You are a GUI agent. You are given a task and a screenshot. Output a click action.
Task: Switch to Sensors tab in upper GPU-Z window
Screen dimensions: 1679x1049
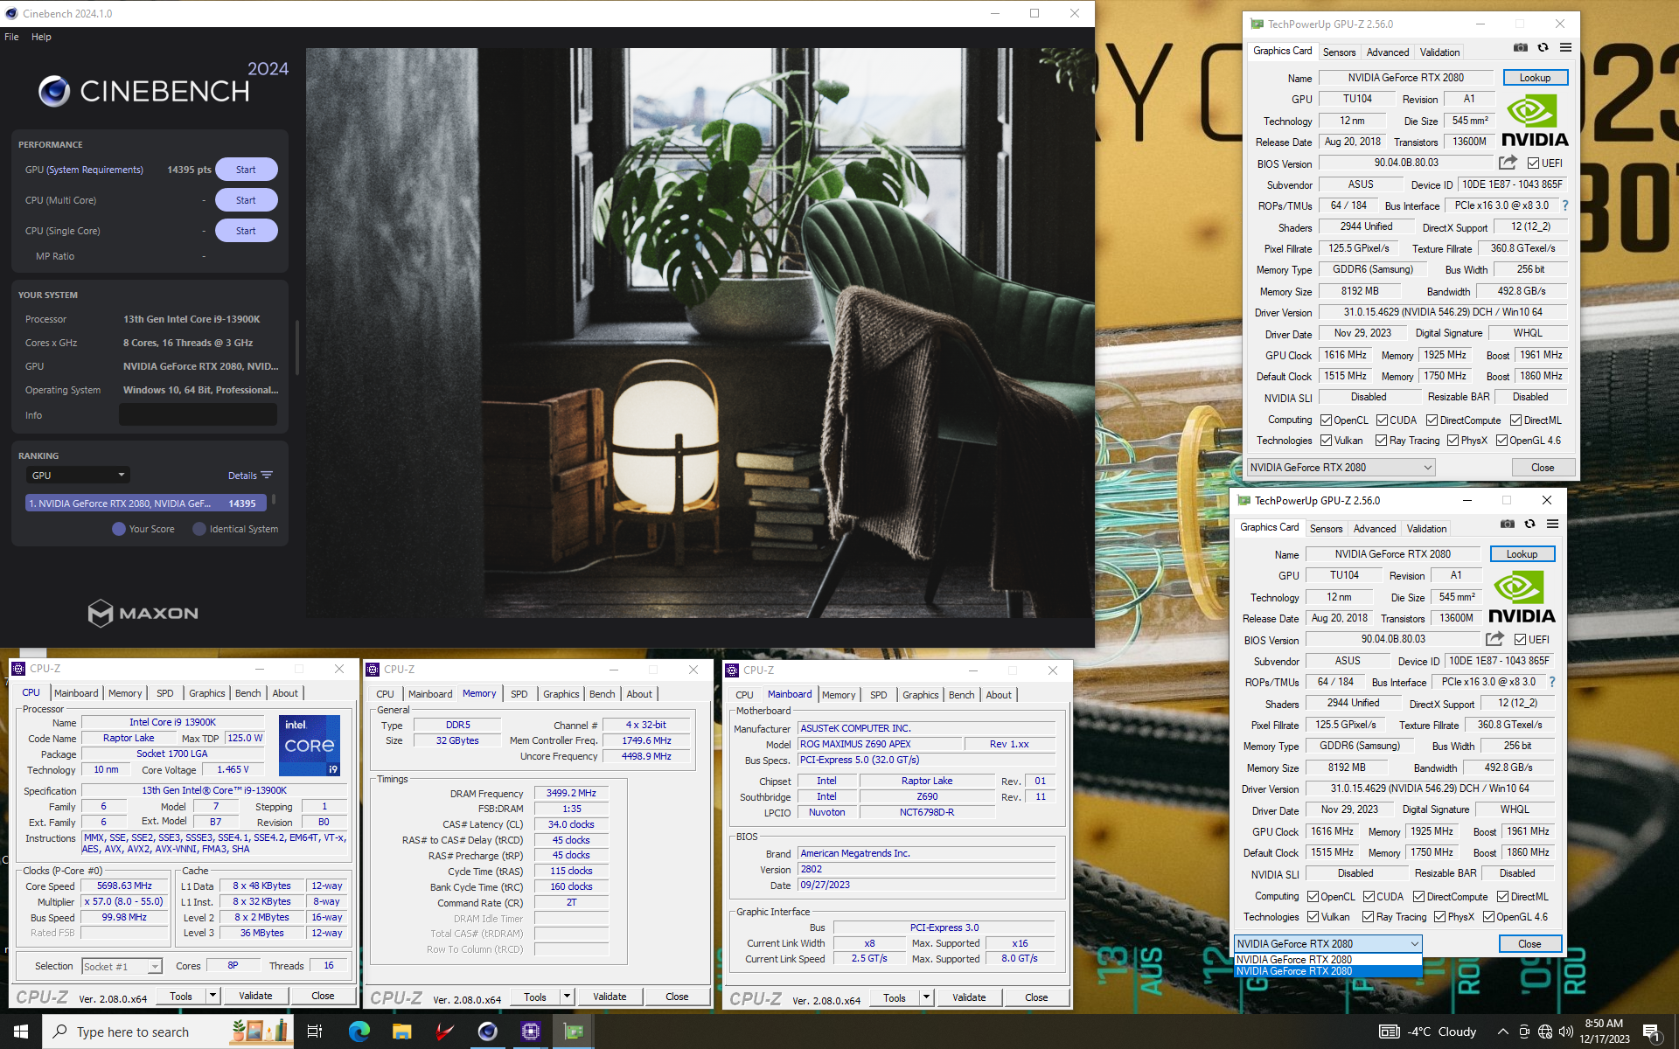(1339, 52)
